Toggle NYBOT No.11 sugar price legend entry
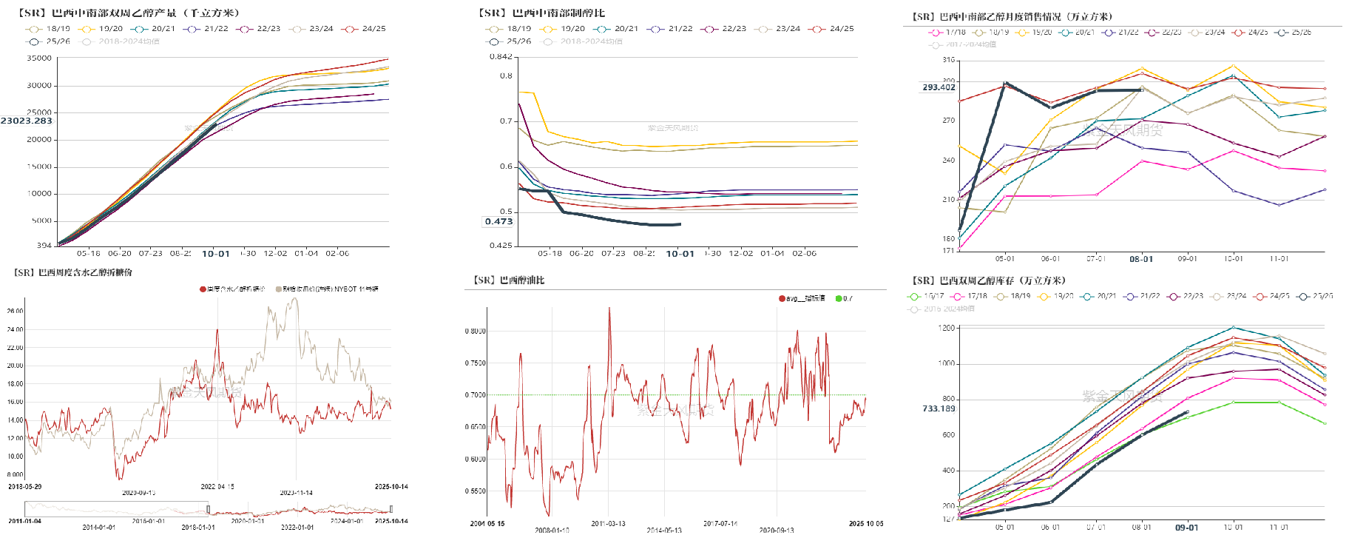Screen dimensions: 1349x535 (x=279, y=289)
